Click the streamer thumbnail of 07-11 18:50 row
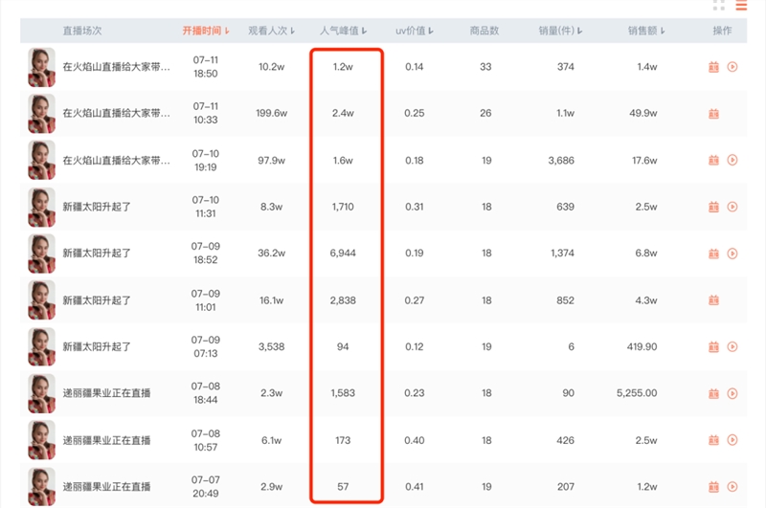766x508 pixels. coord(41,67)
